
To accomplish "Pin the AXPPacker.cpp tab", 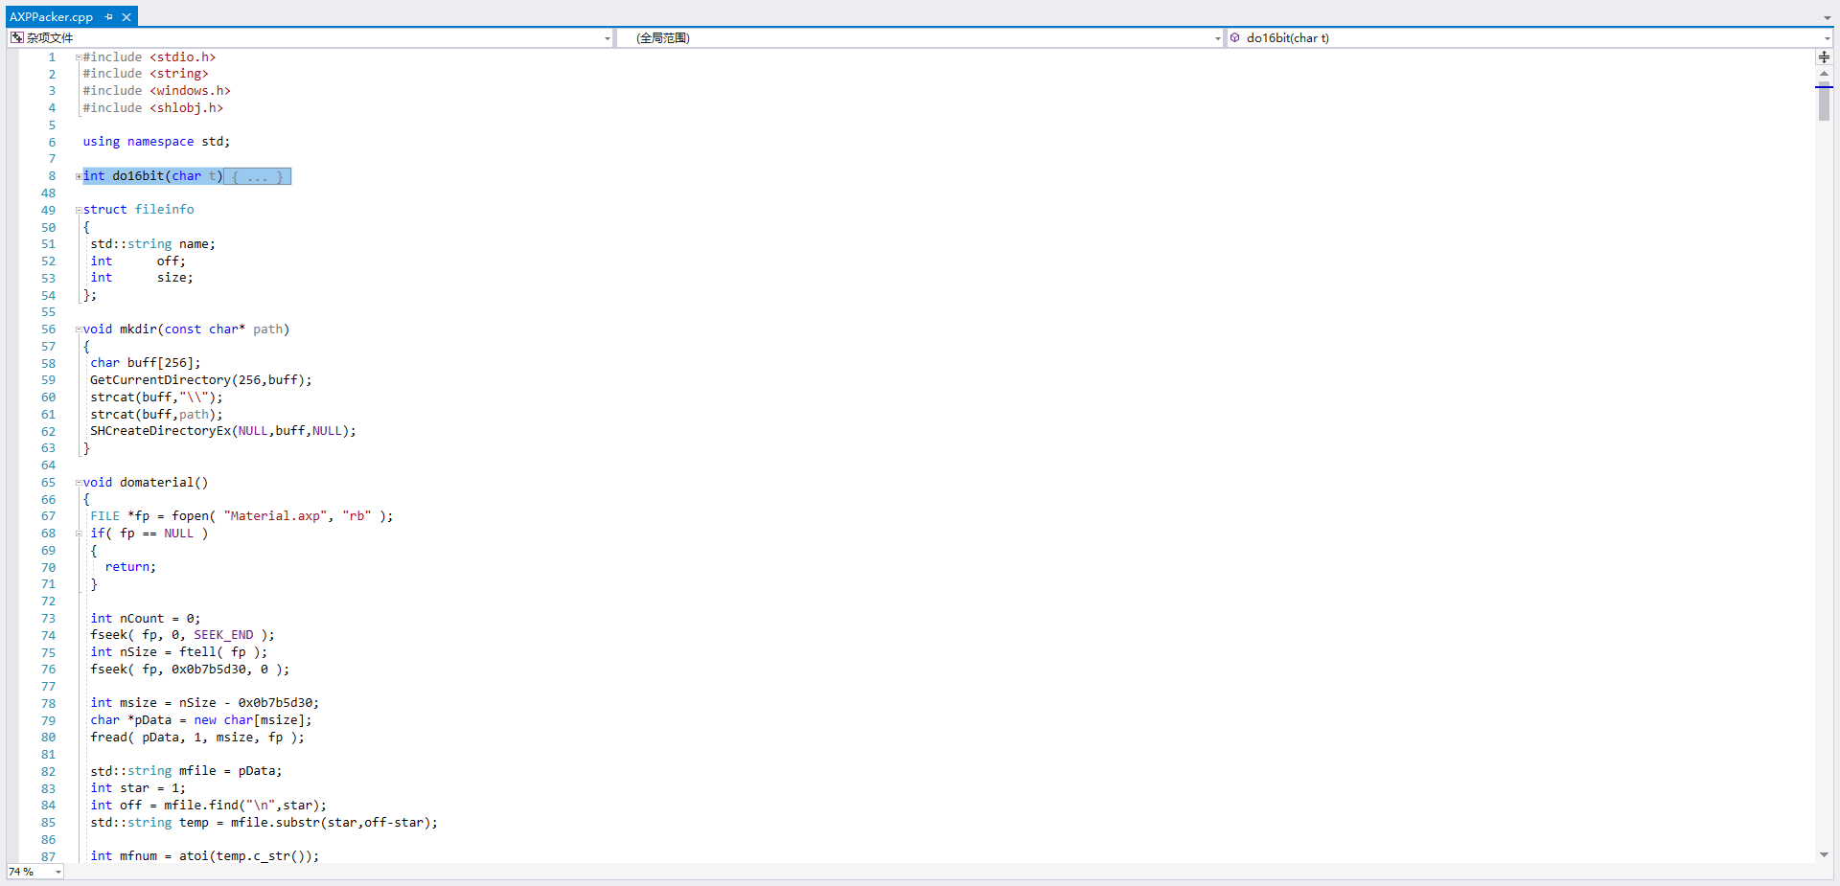I will [x=109, y=17].
